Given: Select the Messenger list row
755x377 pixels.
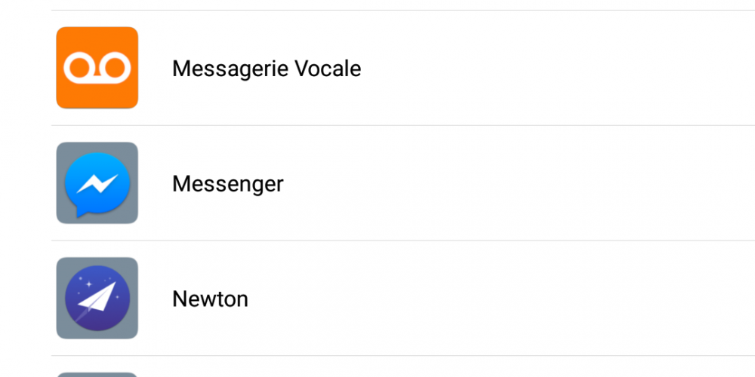Looking at the screenshot, I should 403,183.
